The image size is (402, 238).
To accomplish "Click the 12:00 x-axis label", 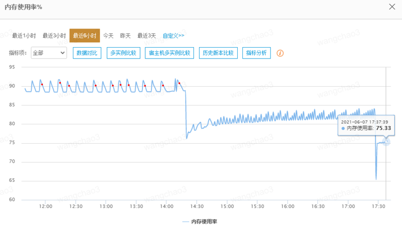I will coord(46,206).
